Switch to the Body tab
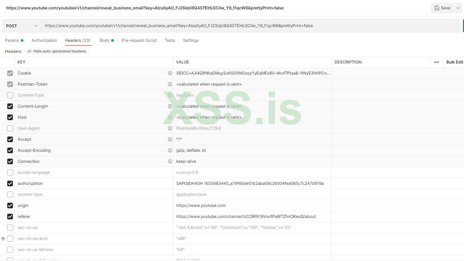 click(x=104, y=40)
